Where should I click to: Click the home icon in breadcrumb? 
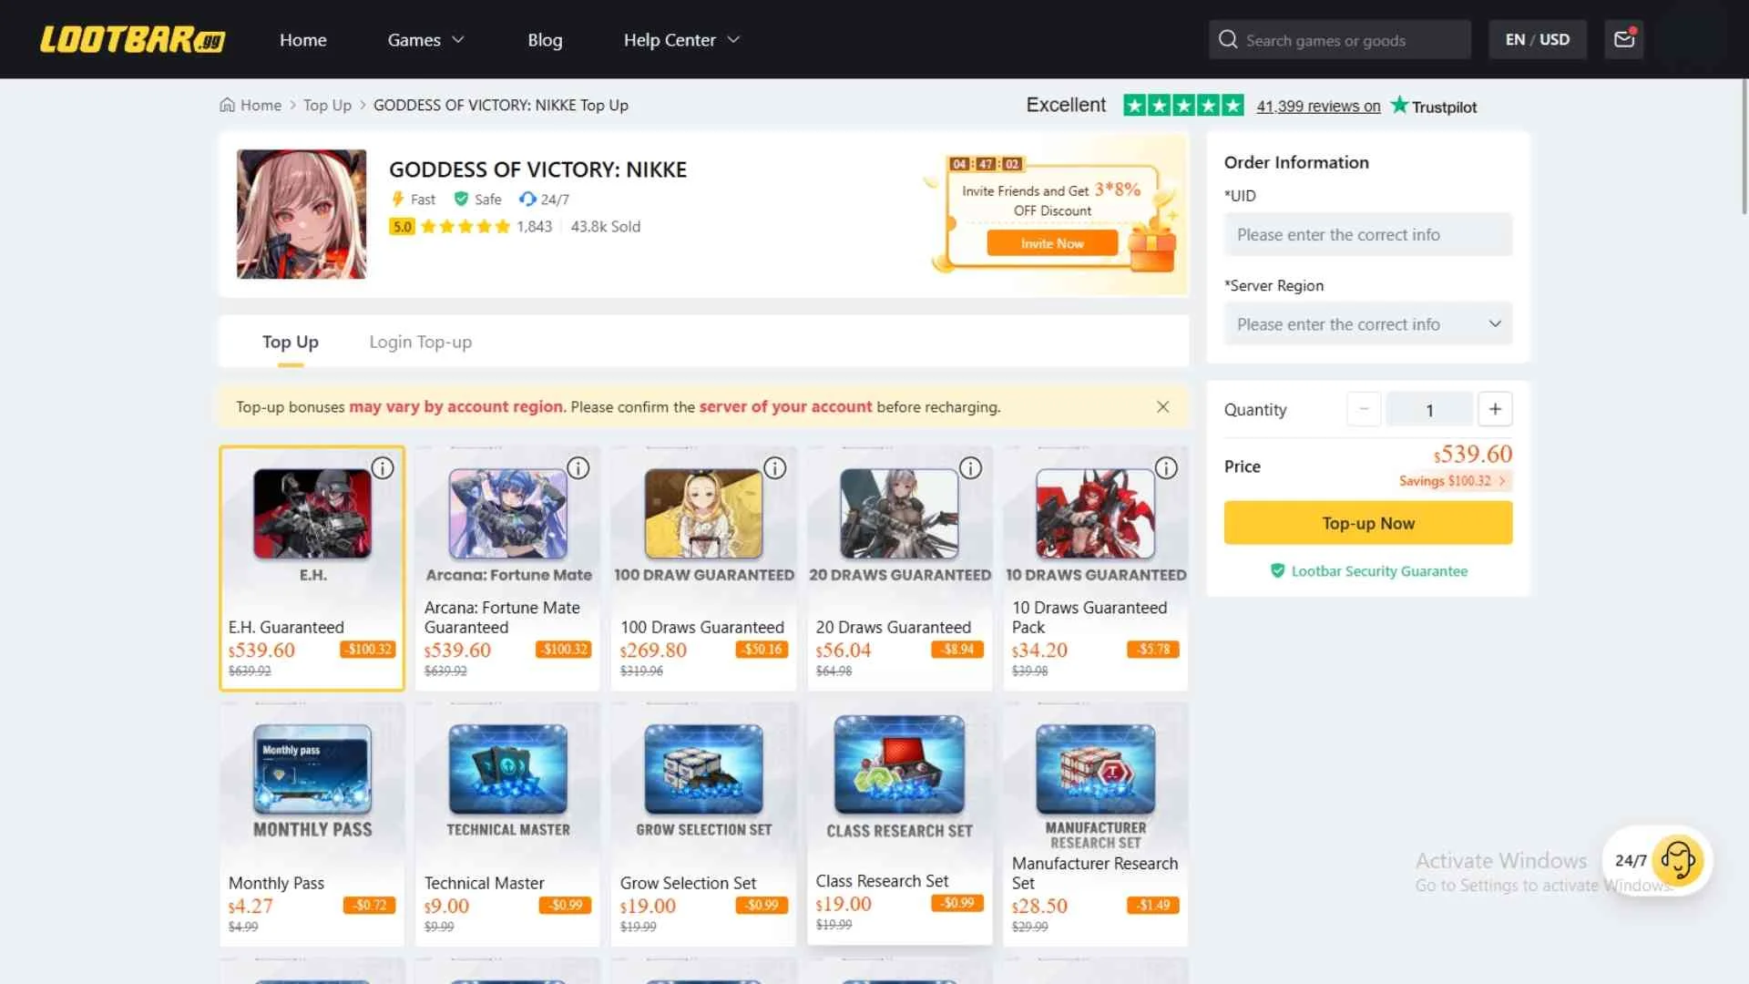pyautogui.click(x=228, y=105)
